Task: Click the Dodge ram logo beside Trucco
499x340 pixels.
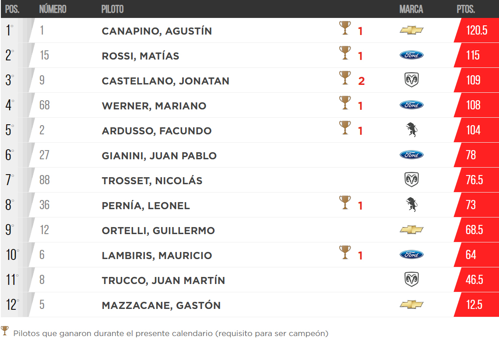Action: [411, 280]
